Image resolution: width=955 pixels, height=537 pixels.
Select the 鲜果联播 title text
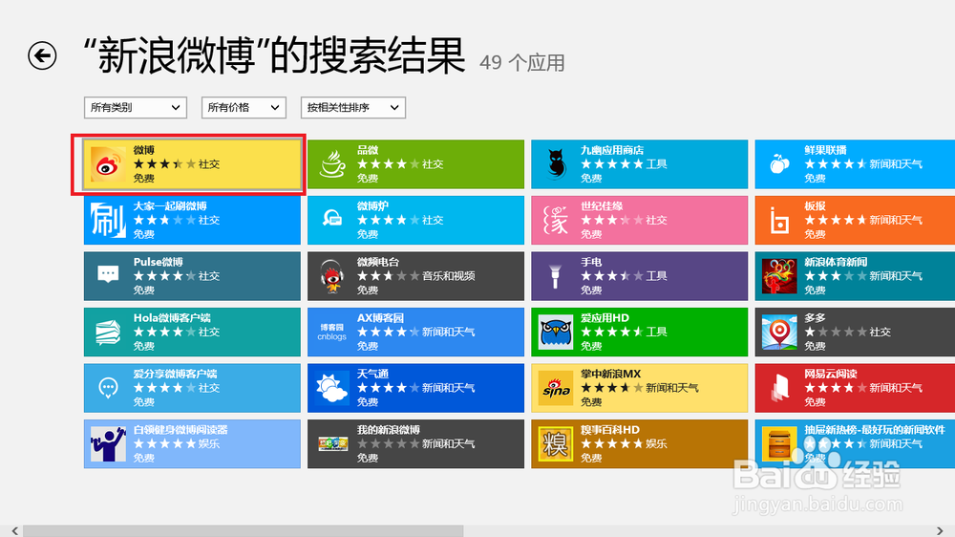pos(825,150)
